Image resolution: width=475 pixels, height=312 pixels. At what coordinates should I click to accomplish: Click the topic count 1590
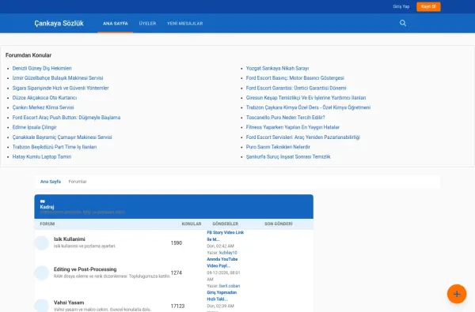[x=177, y=242]
